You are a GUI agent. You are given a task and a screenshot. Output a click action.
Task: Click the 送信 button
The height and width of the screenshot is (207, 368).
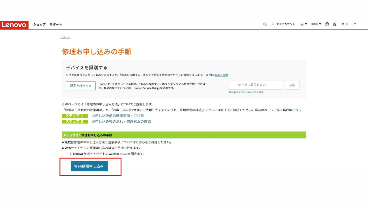tap(292, 85)
